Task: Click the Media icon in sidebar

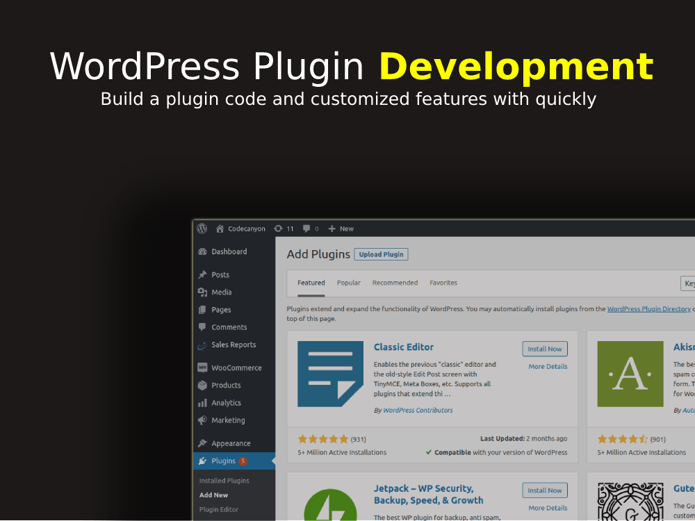Action: [x=202, y=292]
